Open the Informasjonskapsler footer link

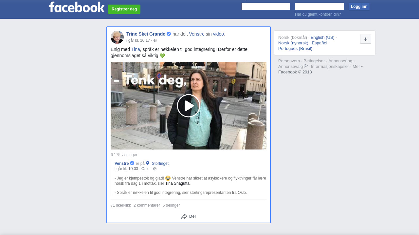[x=330, y=67]
